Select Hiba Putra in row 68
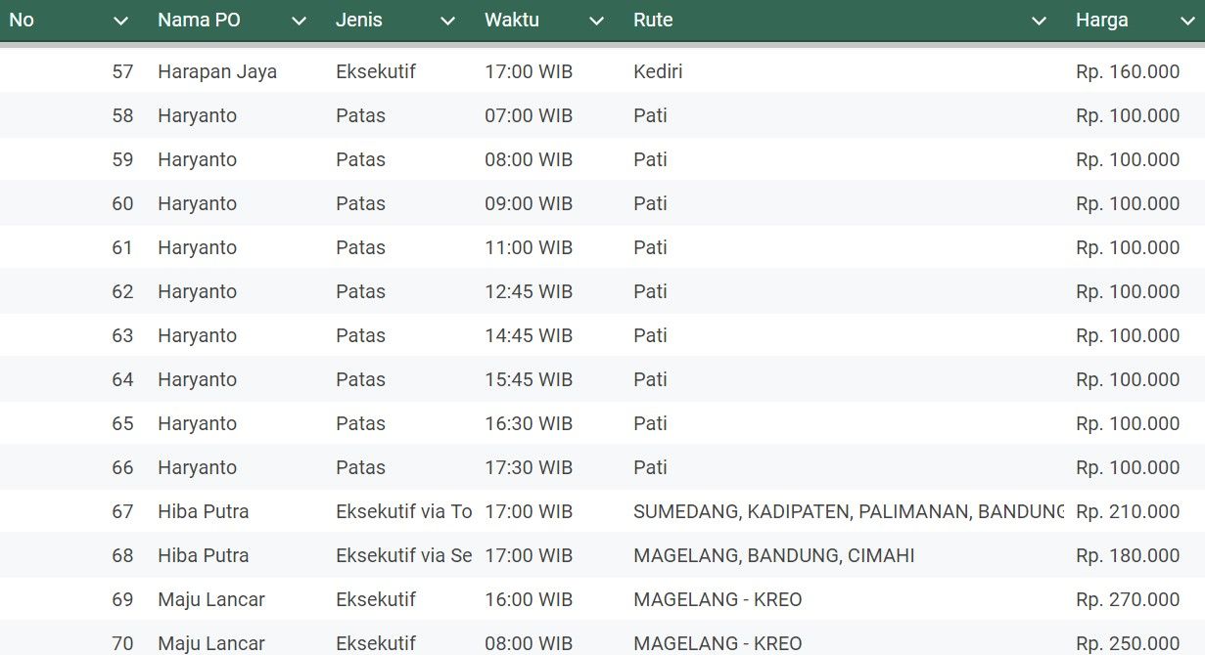The image size is (1205, 655). click(x=203, y=555)
